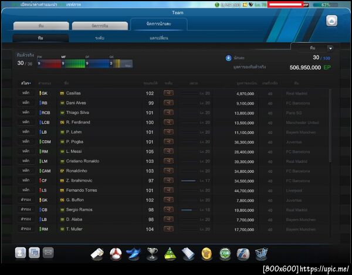Open the friends profile icon at bottom left
The image size is (352, 275).
coord(21,253)
